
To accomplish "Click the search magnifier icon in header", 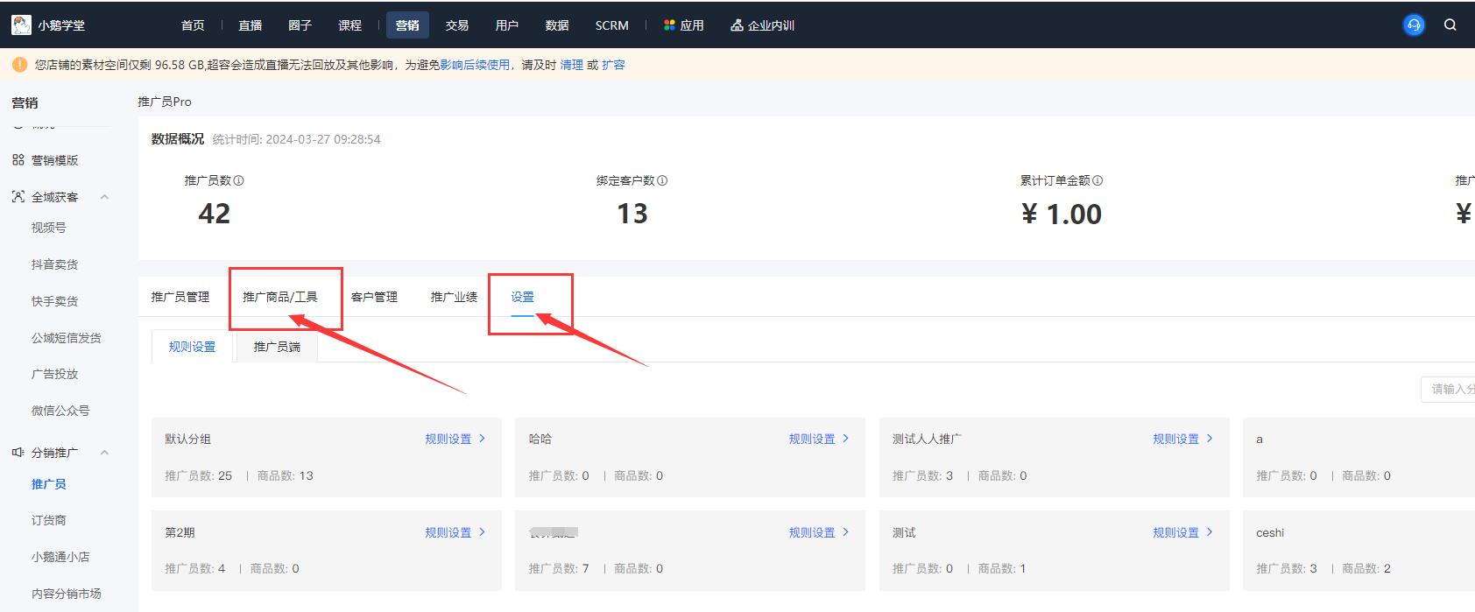I will [1450, 25].
